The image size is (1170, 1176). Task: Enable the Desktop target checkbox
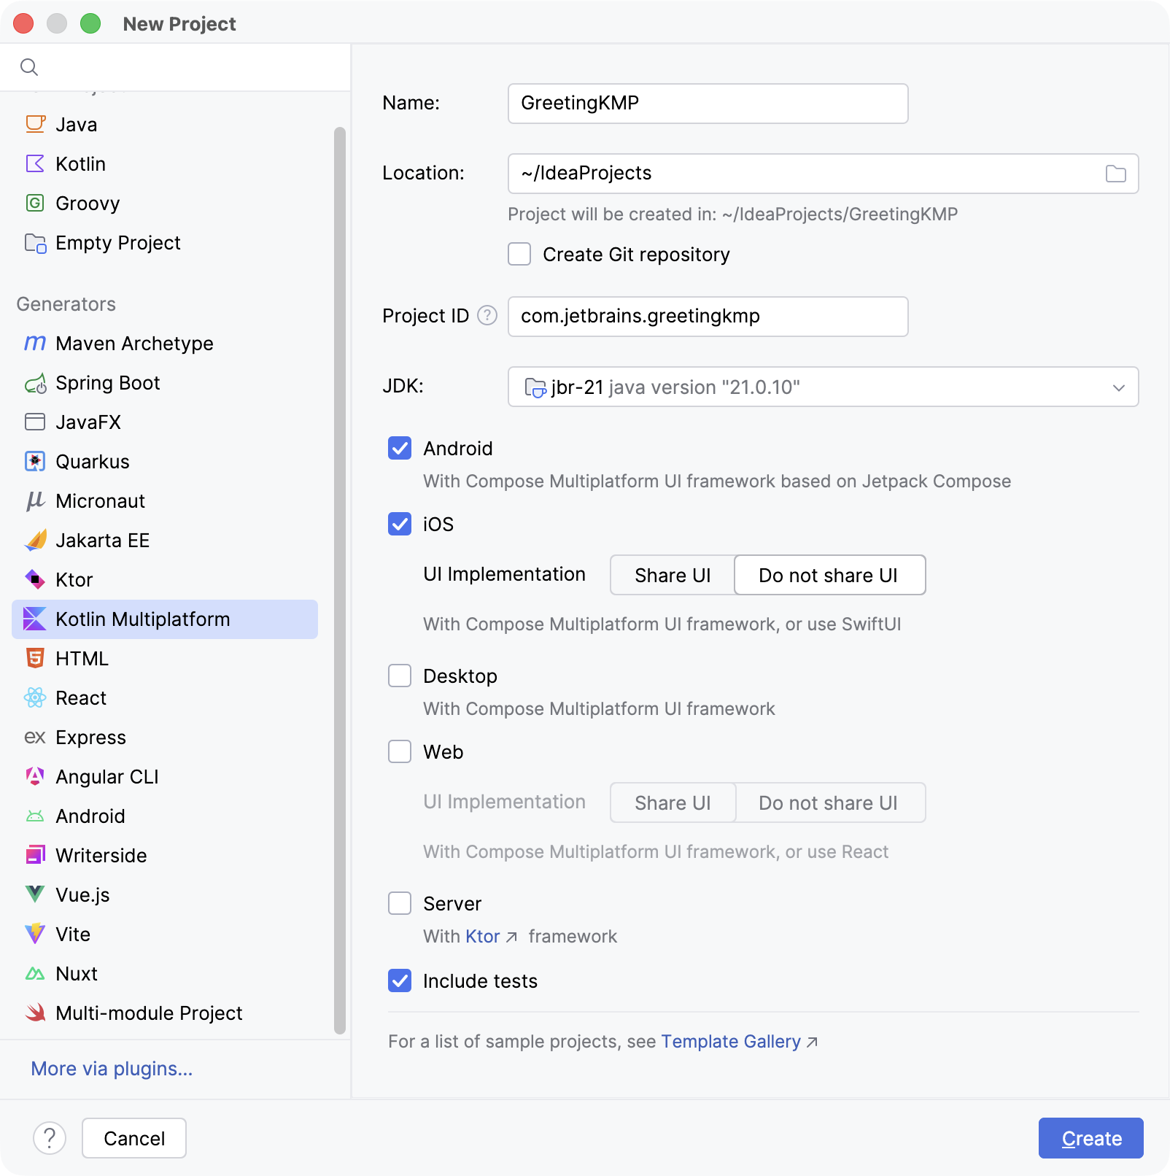pyautogui.click(x=400, y=676)
